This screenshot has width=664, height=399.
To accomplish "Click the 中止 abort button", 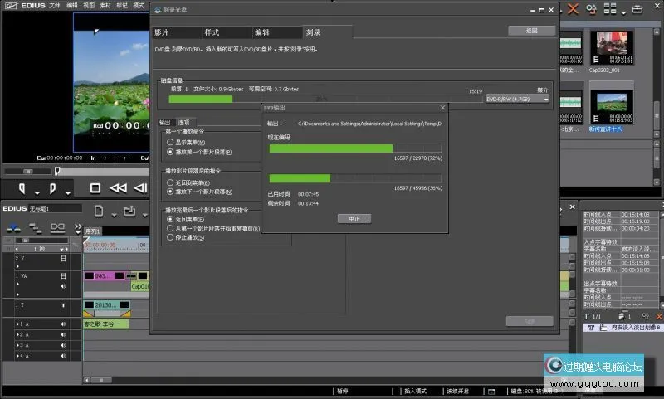I will [x=354, y=218].
